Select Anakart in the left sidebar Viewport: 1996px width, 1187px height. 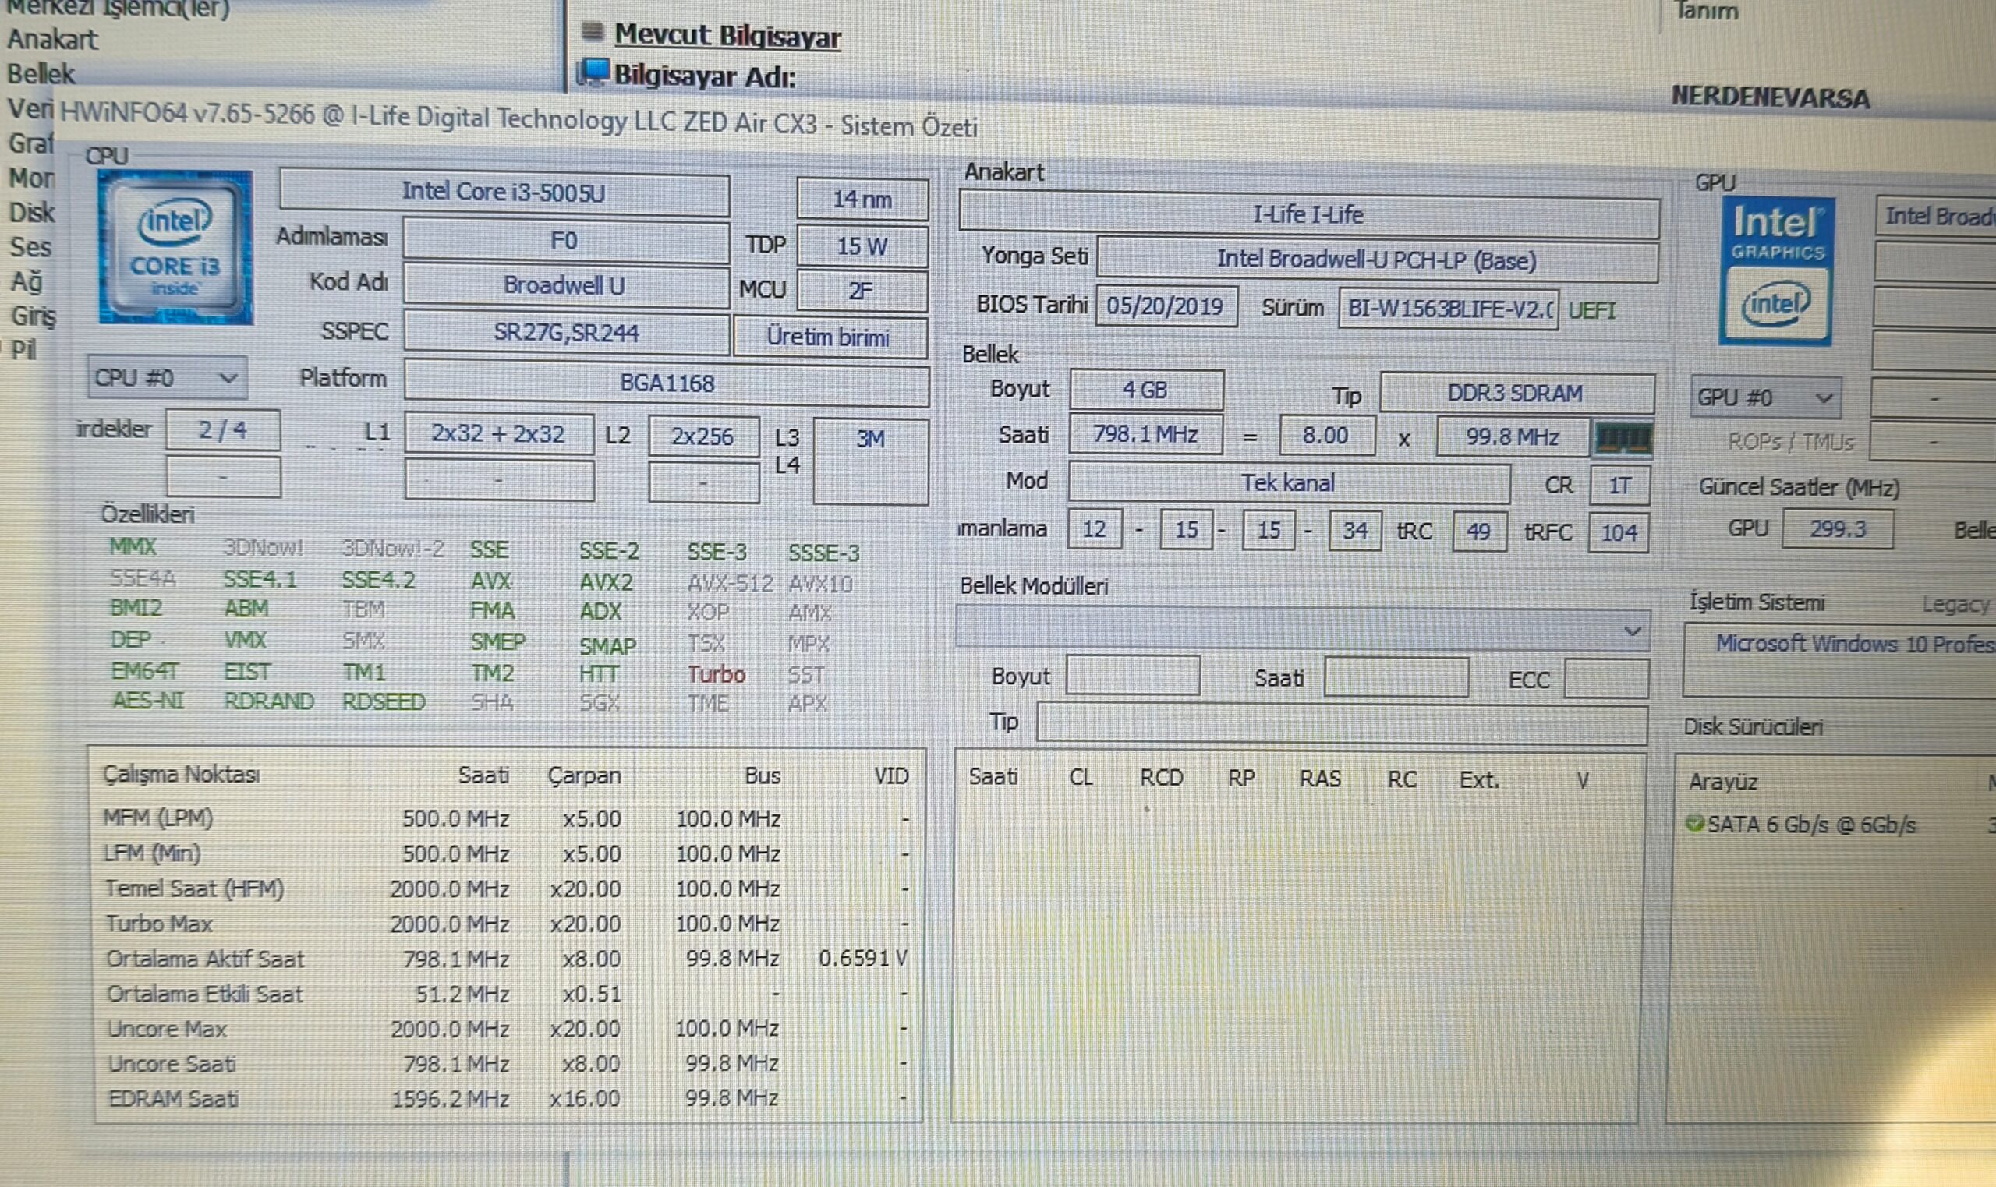pyautogui.click(x=52, y=38)
